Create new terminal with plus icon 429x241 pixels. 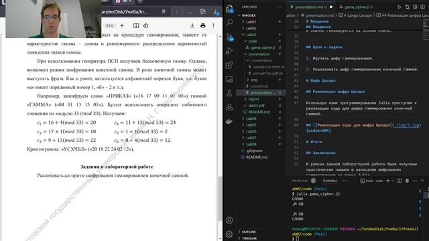point(387,181)
